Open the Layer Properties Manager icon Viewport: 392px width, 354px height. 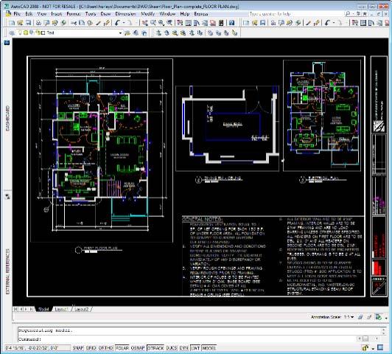pos(12,32)
